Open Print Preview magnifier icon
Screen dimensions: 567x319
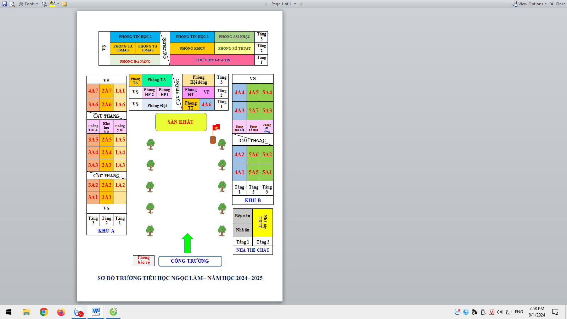pos(12,4)
